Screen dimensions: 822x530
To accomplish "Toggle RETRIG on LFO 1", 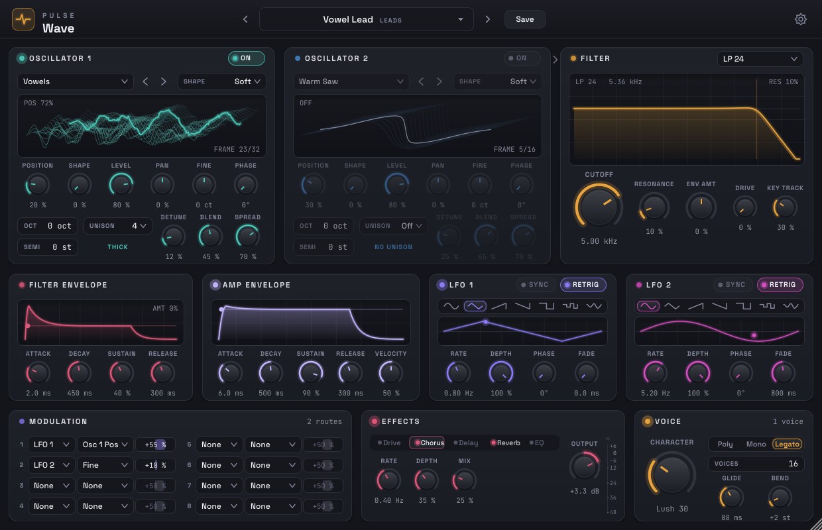I will (x=583, y=285).
